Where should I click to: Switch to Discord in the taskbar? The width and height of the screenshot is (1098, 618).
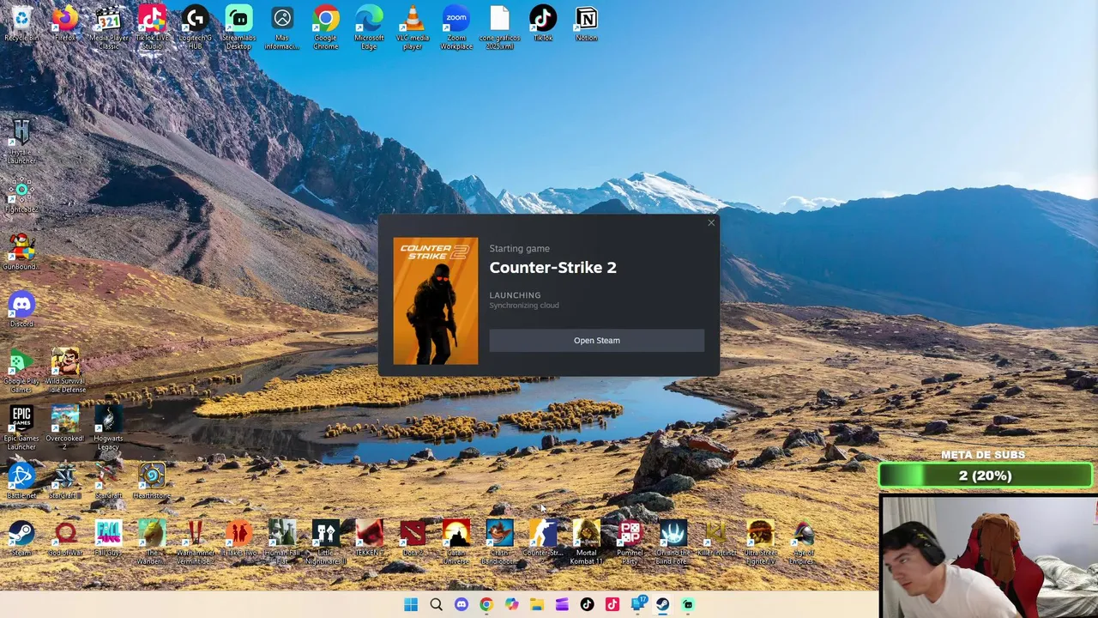tap(462, 604)
